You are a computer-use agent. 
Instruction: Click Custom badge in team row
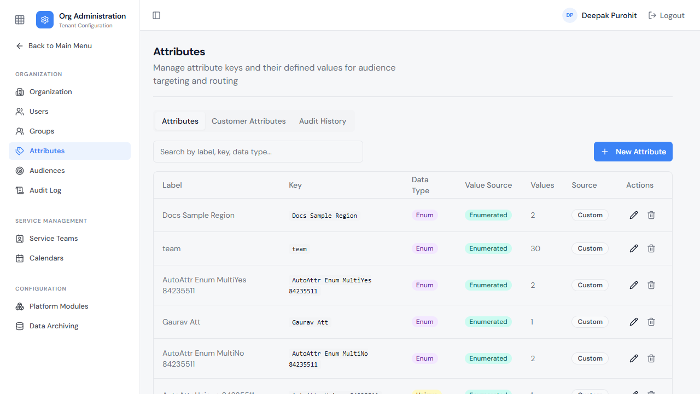coord(590,248)
